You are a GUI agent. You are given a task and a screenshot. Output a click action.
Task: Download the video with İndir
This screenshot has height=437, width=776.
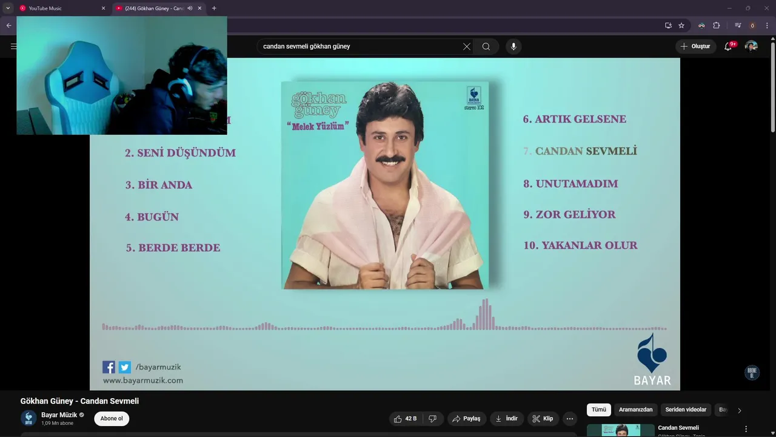click(506, 418)
